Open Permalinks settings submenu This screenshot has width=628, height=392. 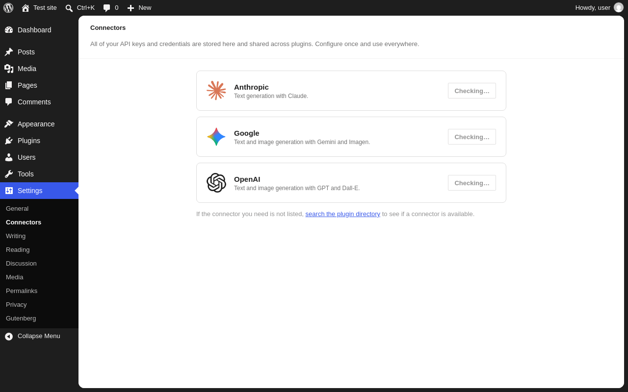[x=22, y=291]
